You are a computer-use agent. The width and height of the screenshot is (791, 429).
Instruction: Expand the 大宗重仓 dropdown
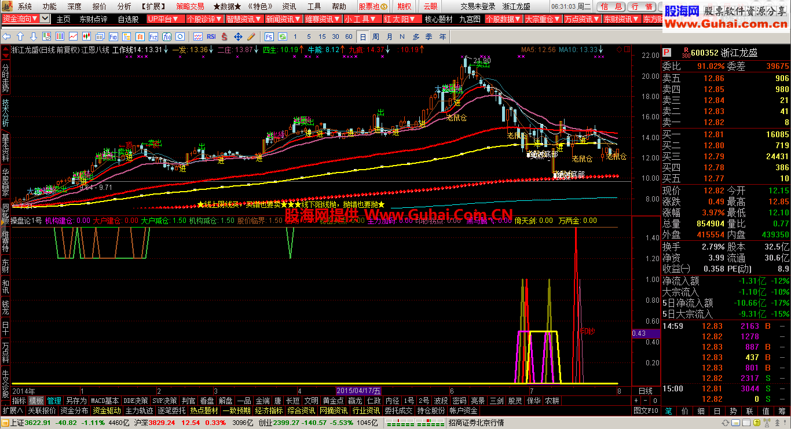pyautogui.click(x=543, y=19)
